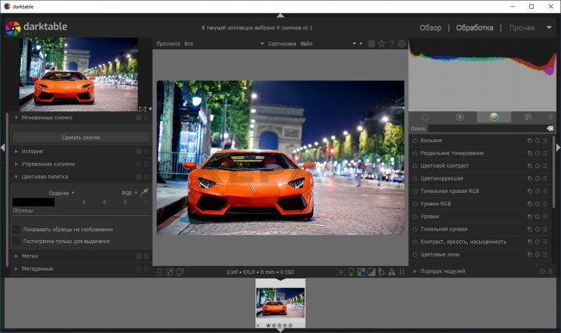The width and height of the screenshot is (561, 333).
Task: Clear the module search field
Action: (550, 129)
